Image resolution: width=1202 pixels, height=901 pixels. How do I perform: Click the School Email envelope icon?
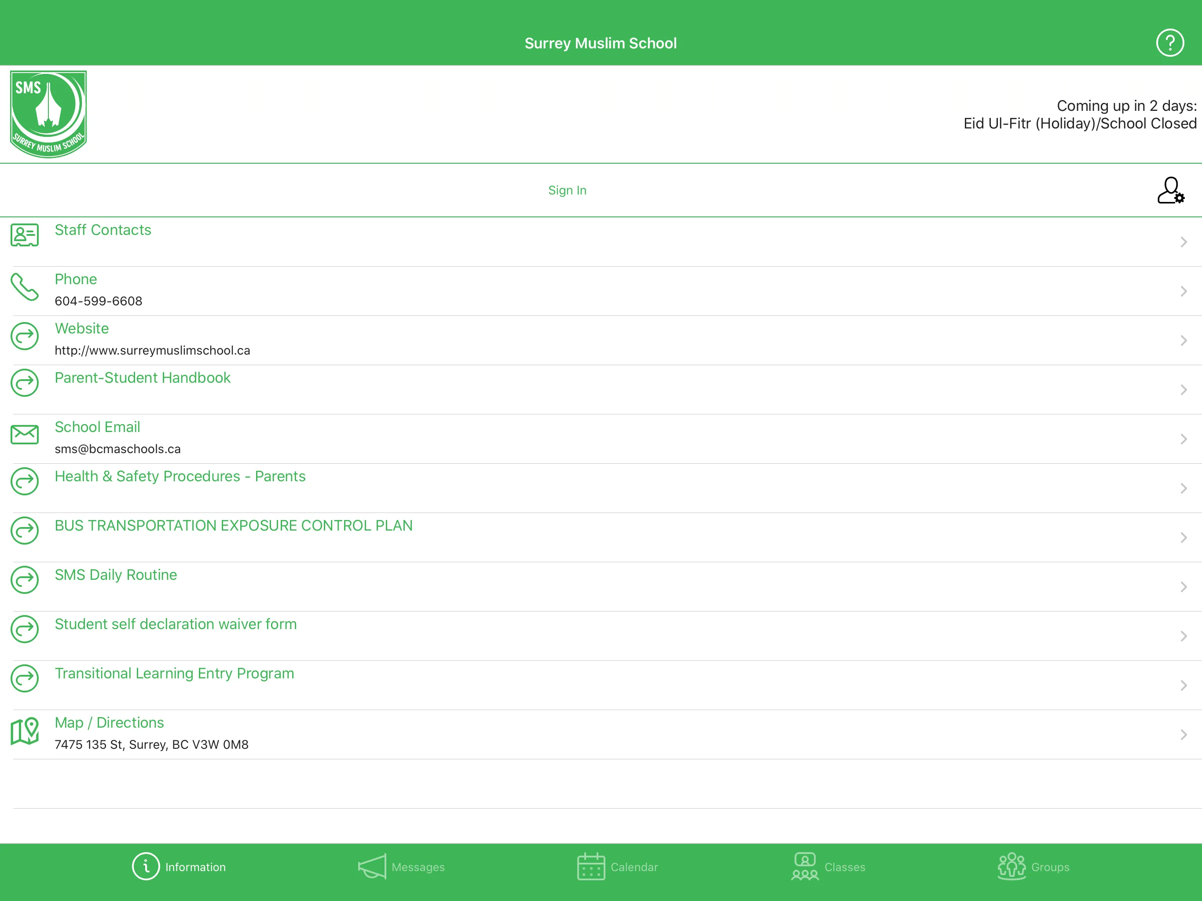[x=25, y=434]
